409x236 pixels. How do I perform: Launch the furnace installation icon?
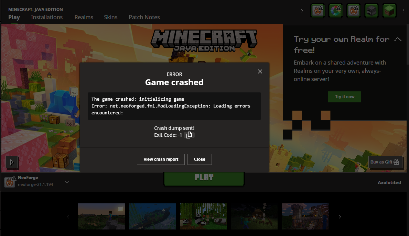click(371, 11)
